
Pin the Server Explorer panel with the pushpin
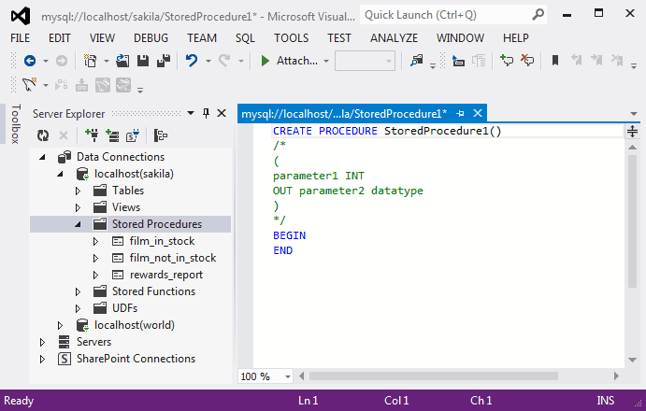coord(206,113)
